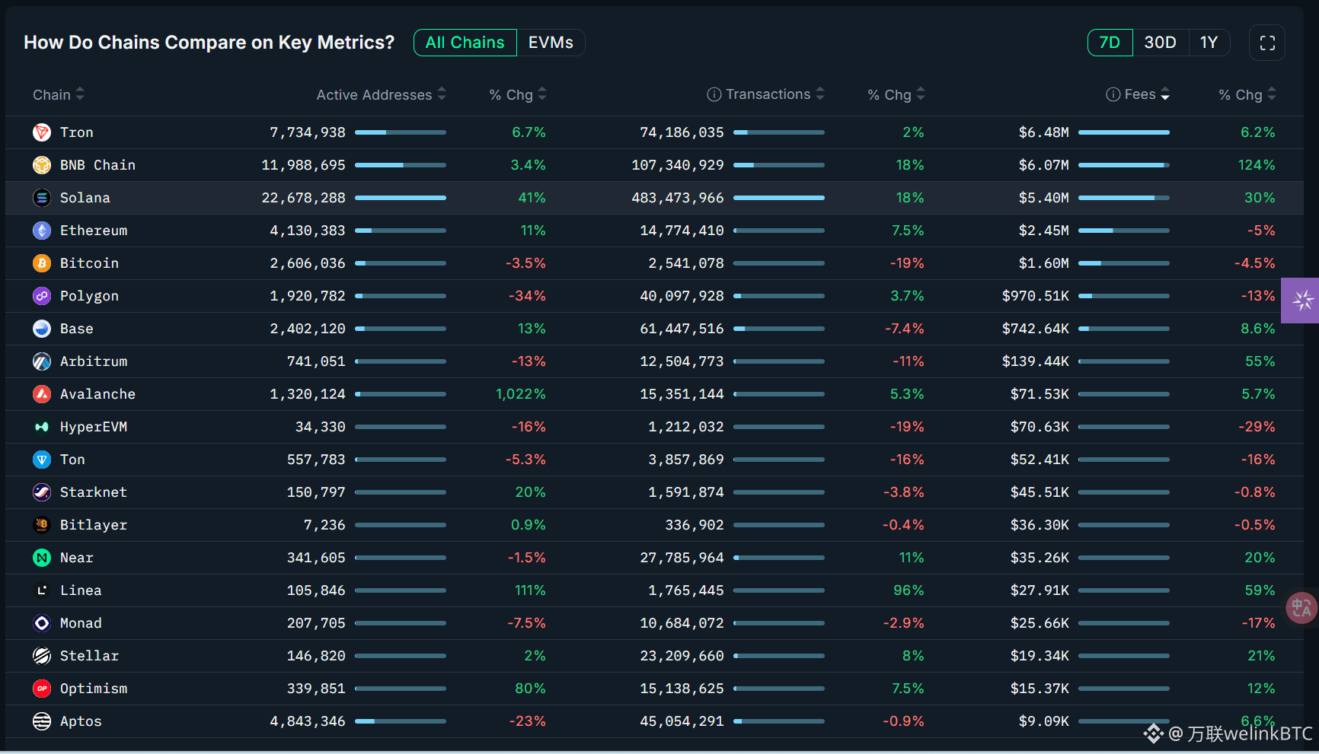The width and height of the screenshot is (1319, 754).
Task: Click BNB Chain's transactions bar
Action: tap(779, 165)
